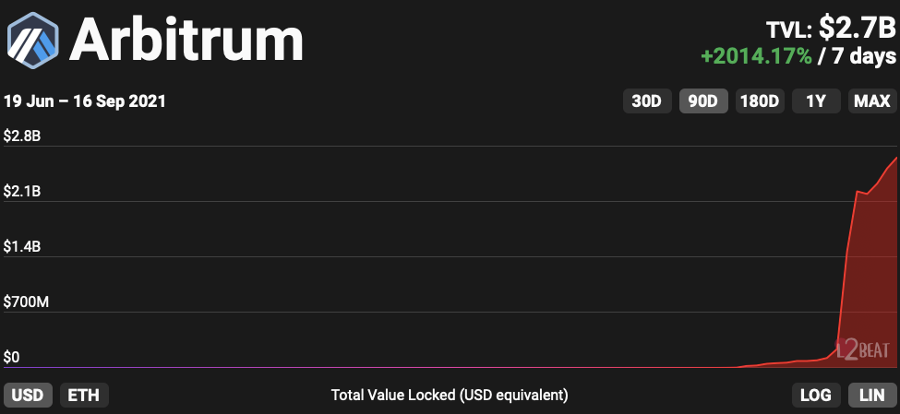
Task: Set chart range to 180D
Action: click(x=760, y=101)
